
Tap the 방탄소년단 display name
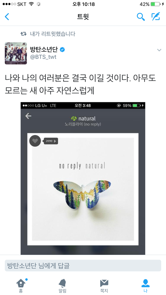(x=44, y=49)
